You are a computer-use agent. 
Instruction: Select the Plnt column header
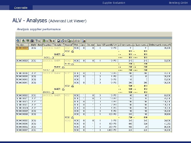pos(76,45)
